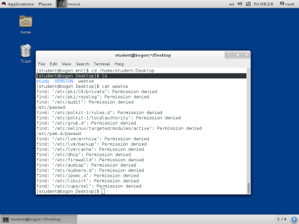Viewport: 299px width, 224px height.
Task: Open the Terminal menu in menubar
Action: click(x=102, y=64)
